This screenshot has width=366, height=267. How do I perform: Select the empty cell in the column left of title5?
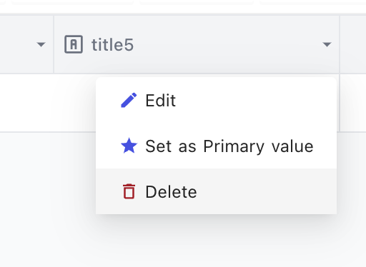[26, 103]
